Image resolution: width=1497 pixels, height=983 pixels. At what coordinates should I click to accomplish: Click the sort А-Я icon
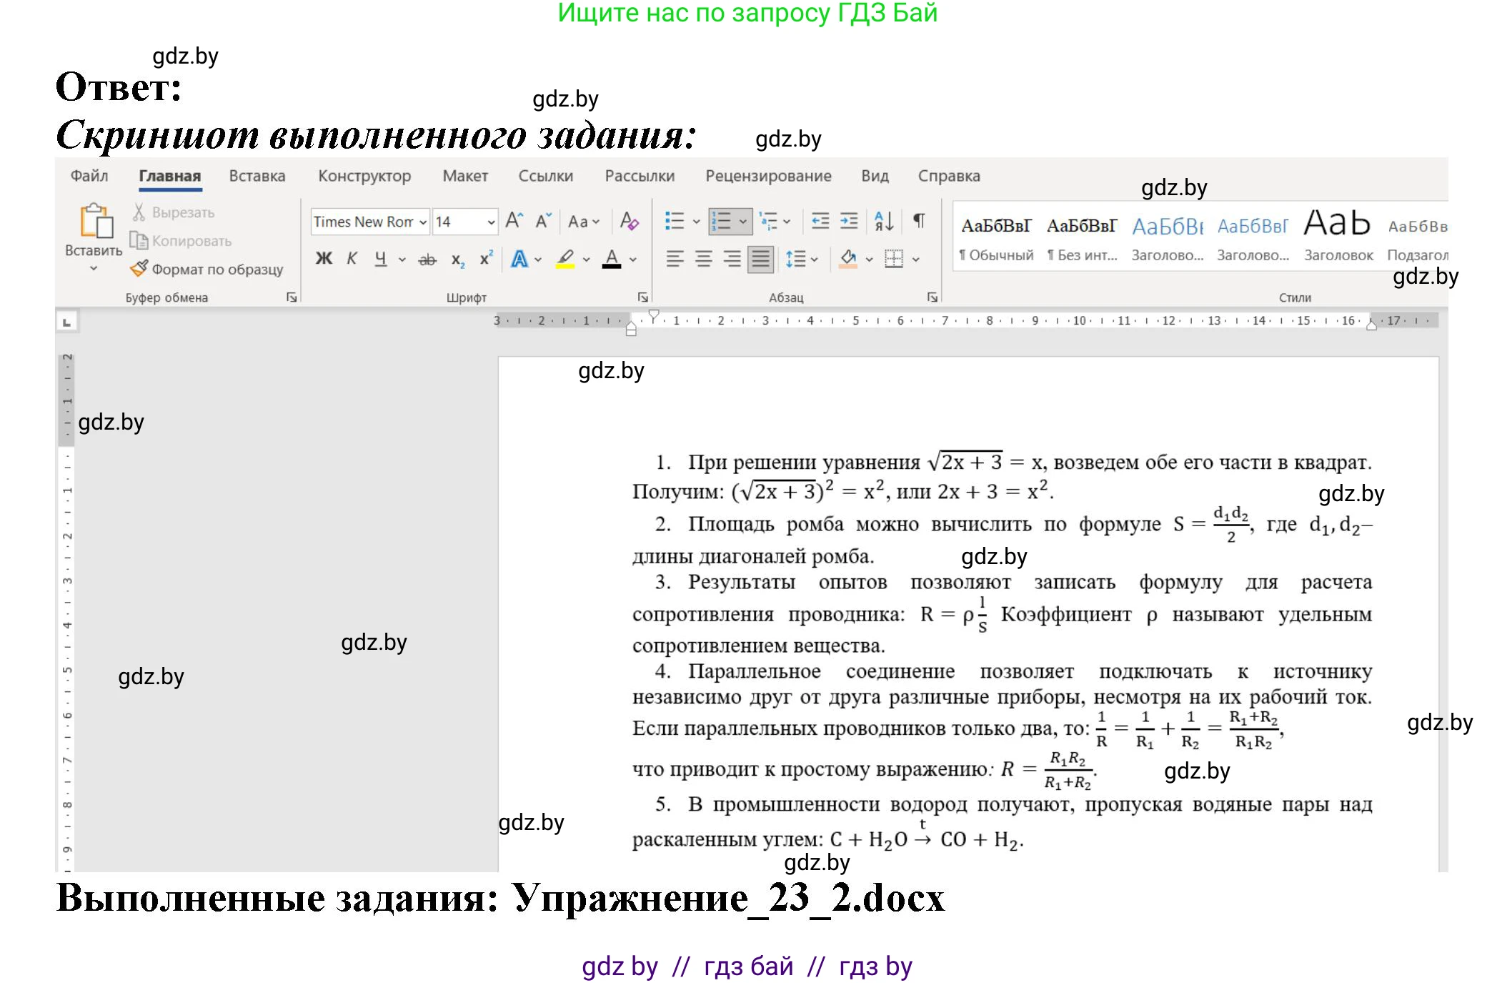[882, 222]
